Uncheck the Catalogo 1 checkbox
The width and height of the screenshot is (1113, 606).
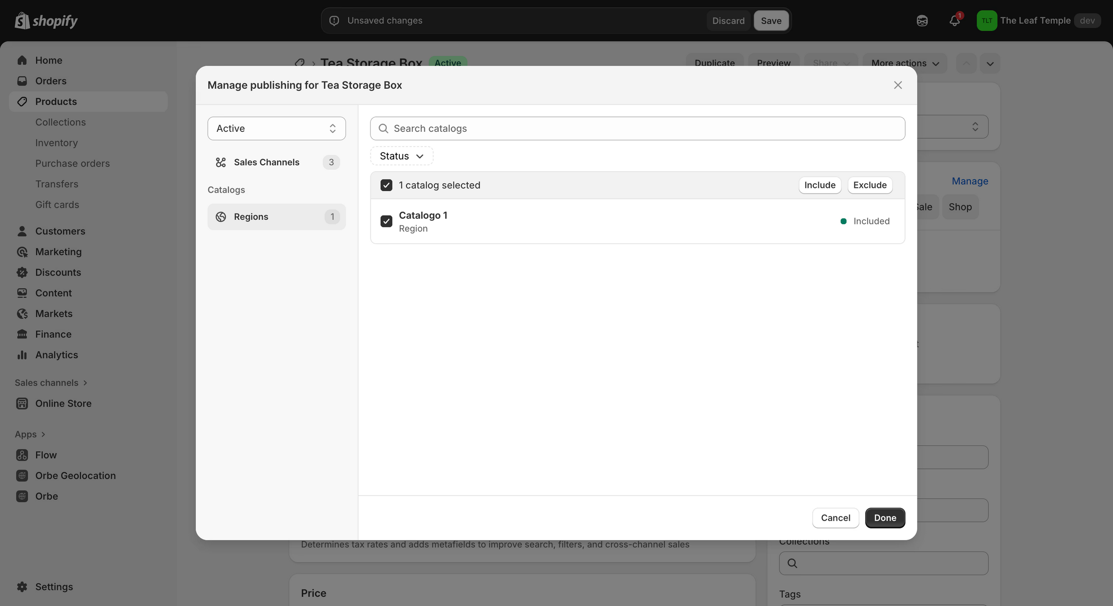(x=386, y=221)
